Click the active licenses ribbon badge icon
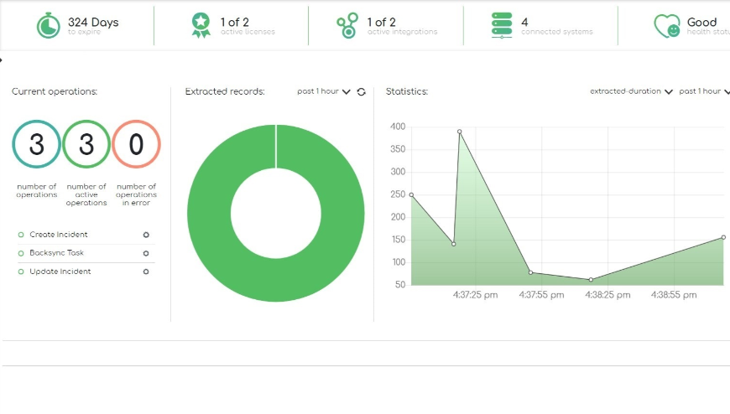 (201, 26)
